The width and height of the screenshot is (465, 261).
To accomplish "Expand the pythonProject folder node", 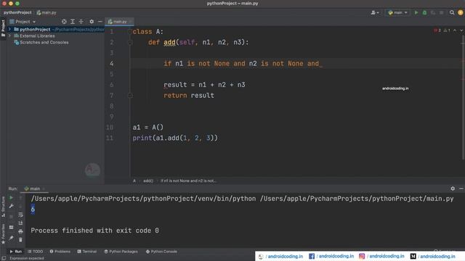I will pyautogui.click(x=9, y=29).
